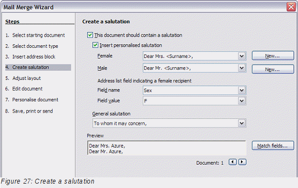Open the Match fields dialog
Viewport: 298px width, 188px height.
273,146
